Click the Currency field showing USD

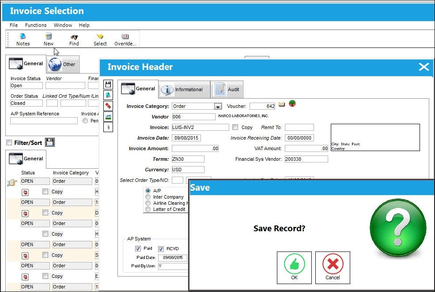(x=188, y=170)
